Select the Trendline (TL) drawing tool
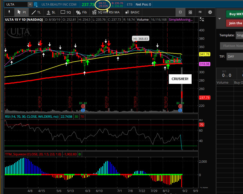Image resolution: width=243 pixels, height=194 pixels. [x=36, y=12]
